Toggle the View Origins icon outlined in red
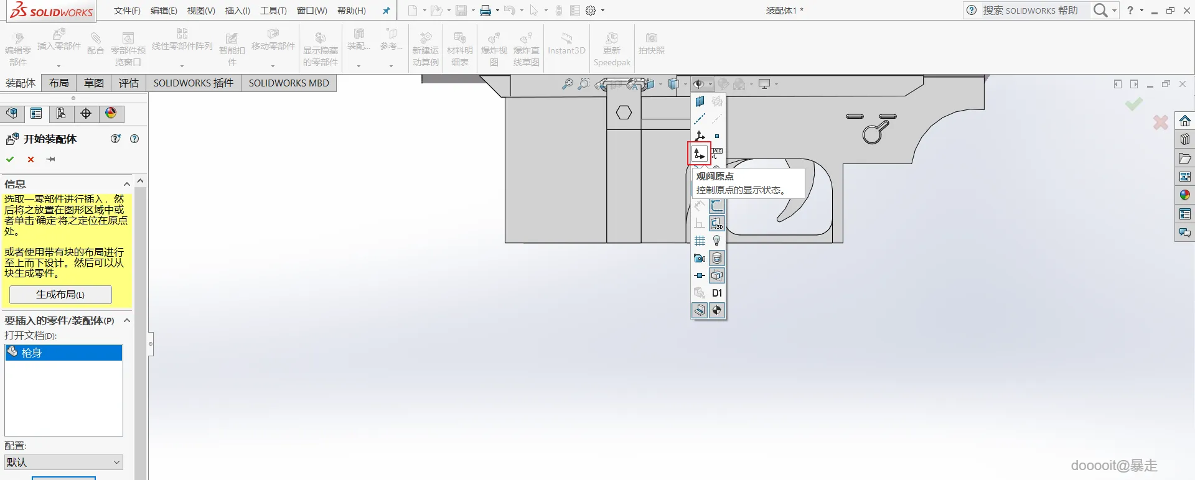The image size is (1195, 480). tap(699, 154)
